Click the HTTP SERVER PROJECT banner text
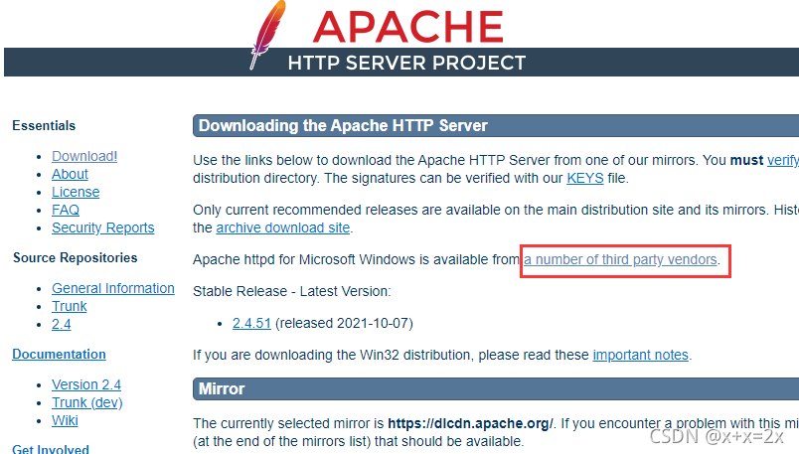This screenshot has width=799, height=454. pos(406,64)
